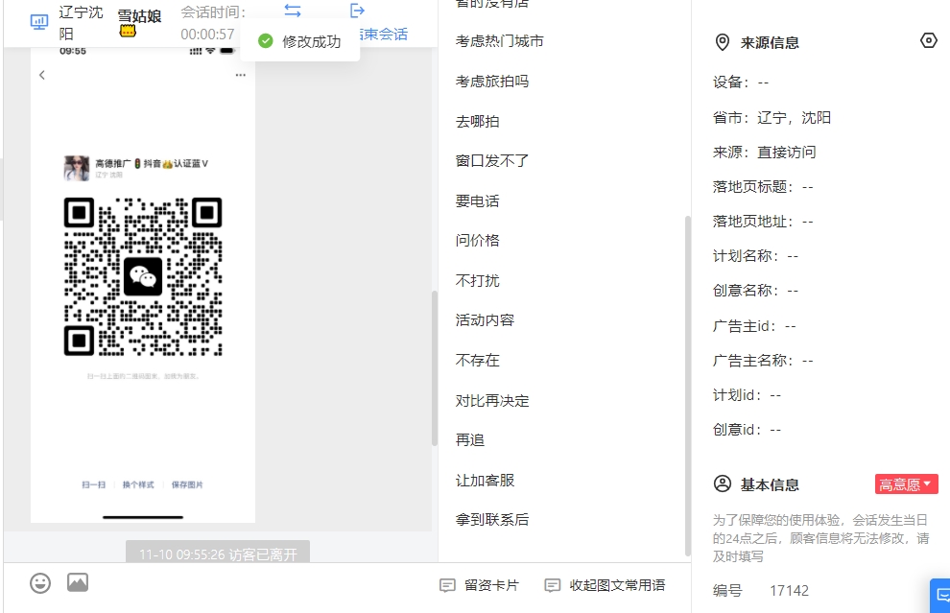Select the quick phrase 活动内容

click(x=485, y=319)
